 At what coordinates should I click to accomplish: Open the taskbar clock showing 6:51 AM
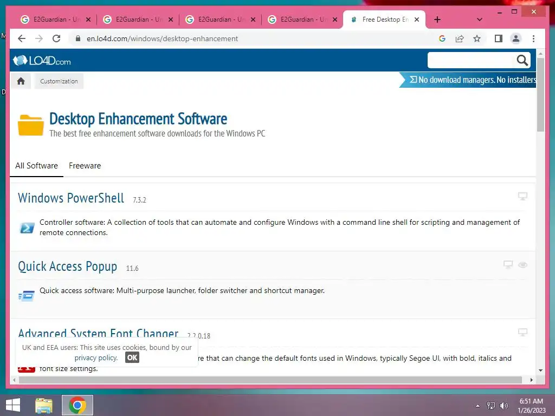click(x=531, y=406)
